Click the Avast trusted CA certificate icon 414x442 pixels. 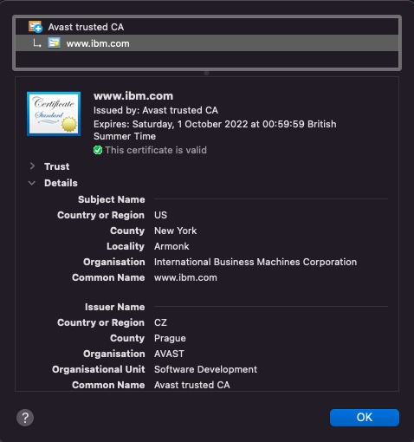(36, 27)
